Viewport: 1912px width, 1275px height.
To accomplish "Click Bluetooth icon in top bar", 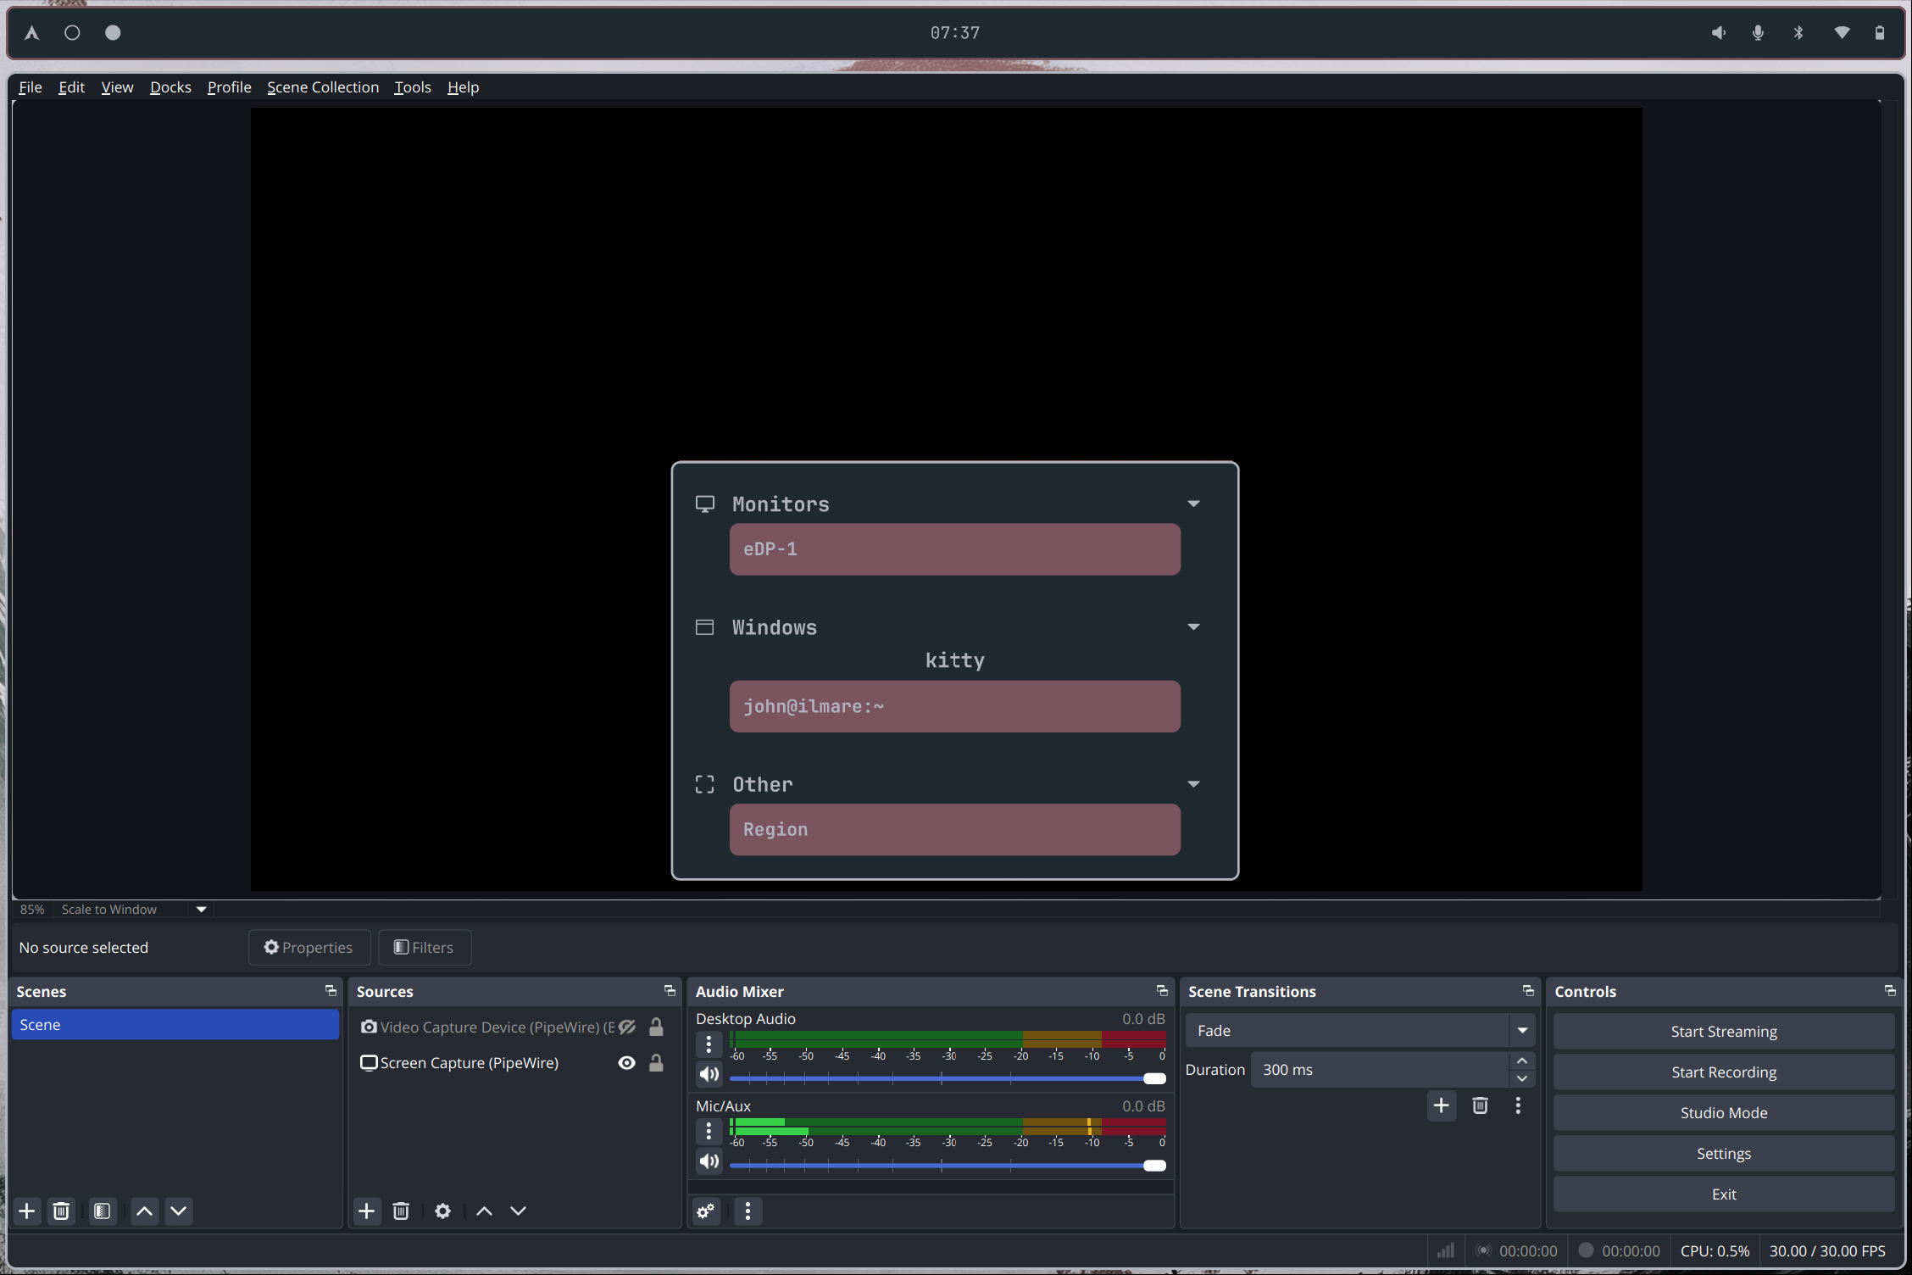I will (1798, 33).
